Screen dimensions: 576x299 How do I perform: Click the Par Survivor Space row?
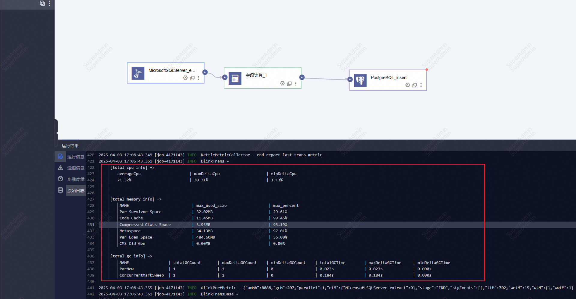[x=203, y=212]
